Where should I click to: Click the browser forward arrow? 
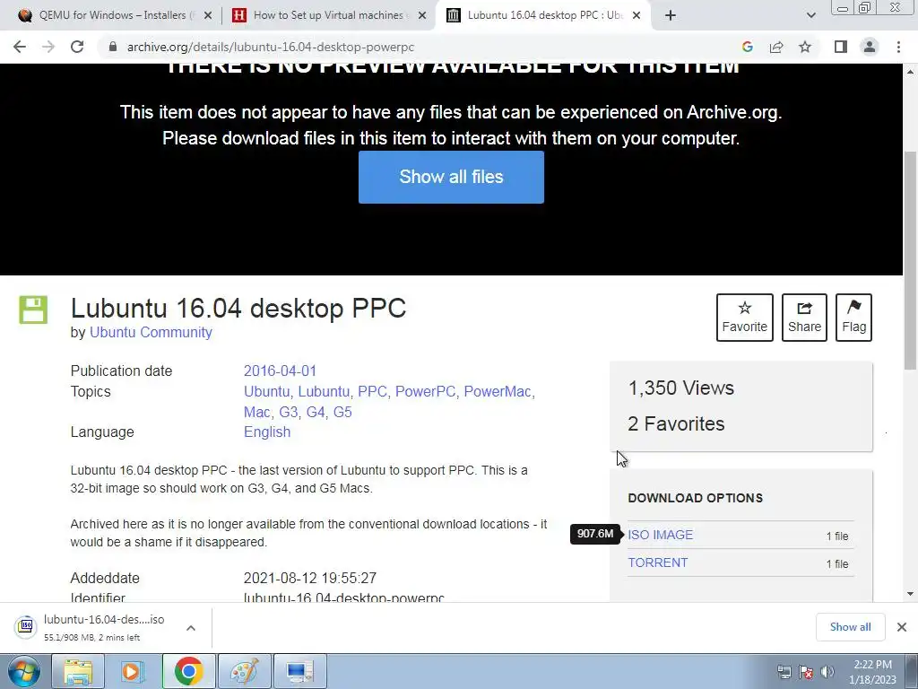tap(48, 47)
